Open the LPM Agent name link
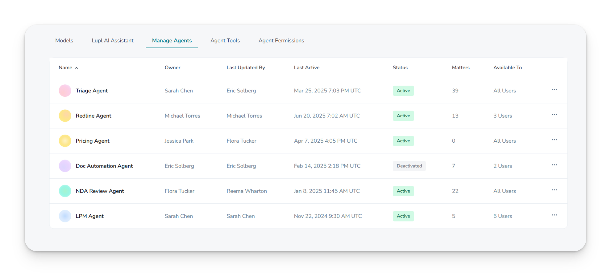The image size is (611, 276). point(90,216)
